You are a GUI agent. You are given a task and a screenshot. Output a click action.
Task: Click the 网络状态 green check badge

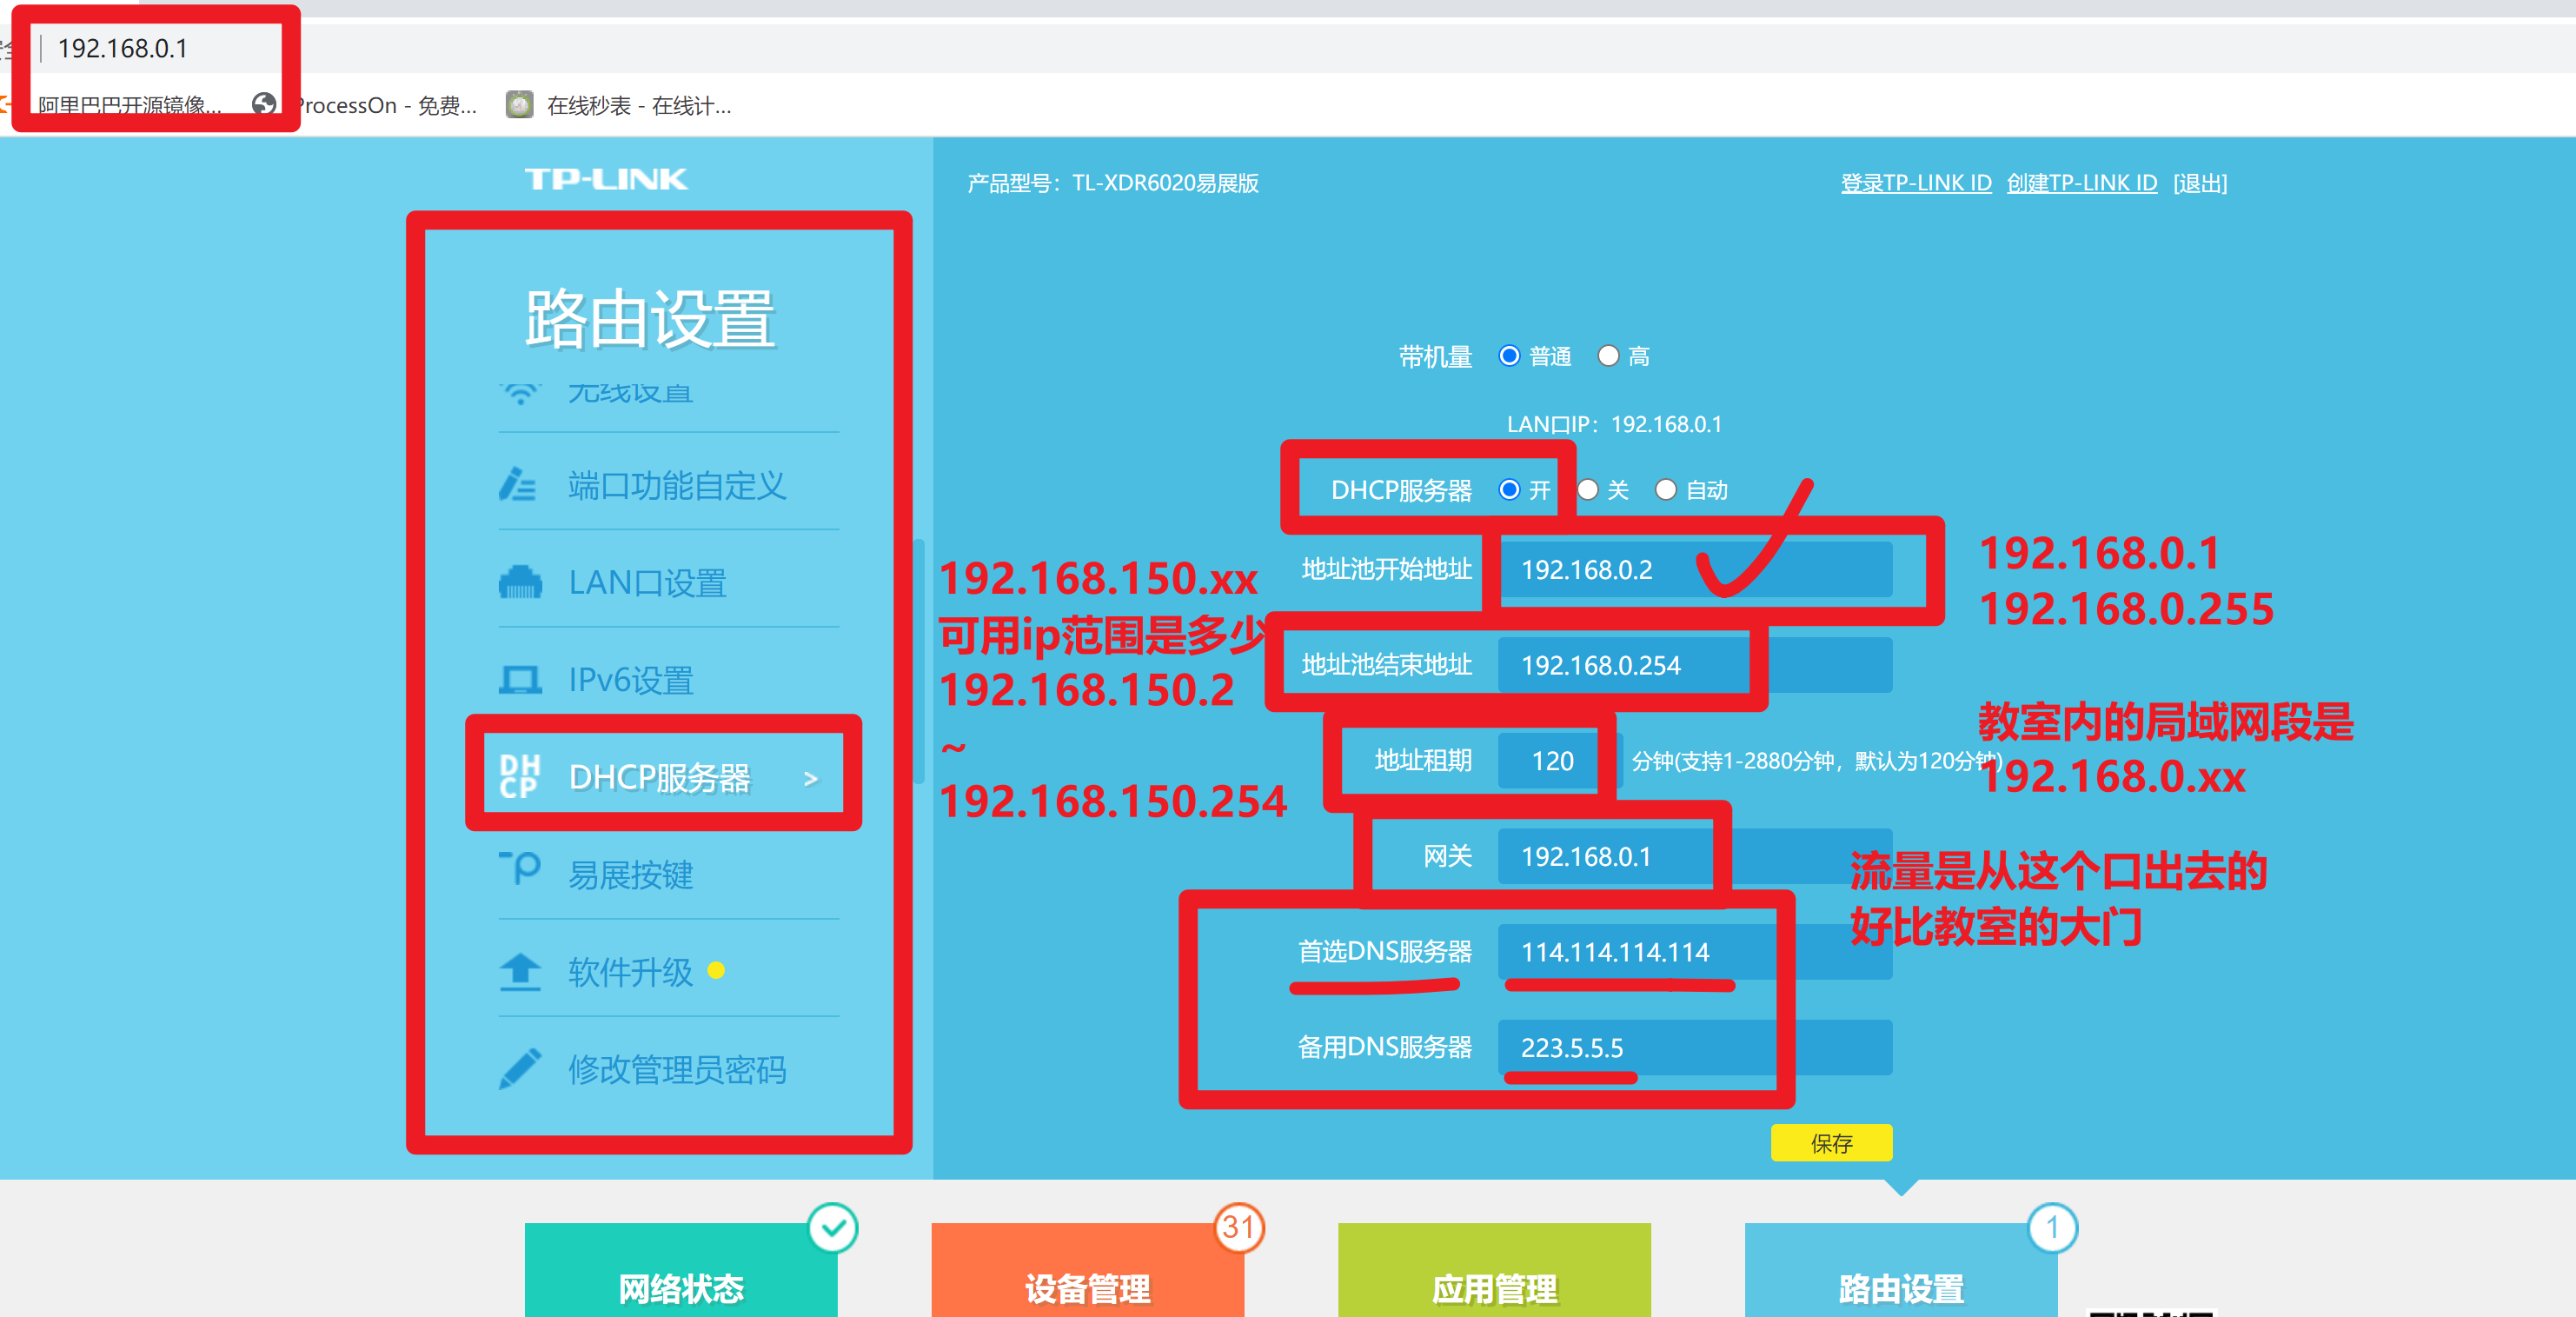pyautogui.click(x=833, y=1228)
